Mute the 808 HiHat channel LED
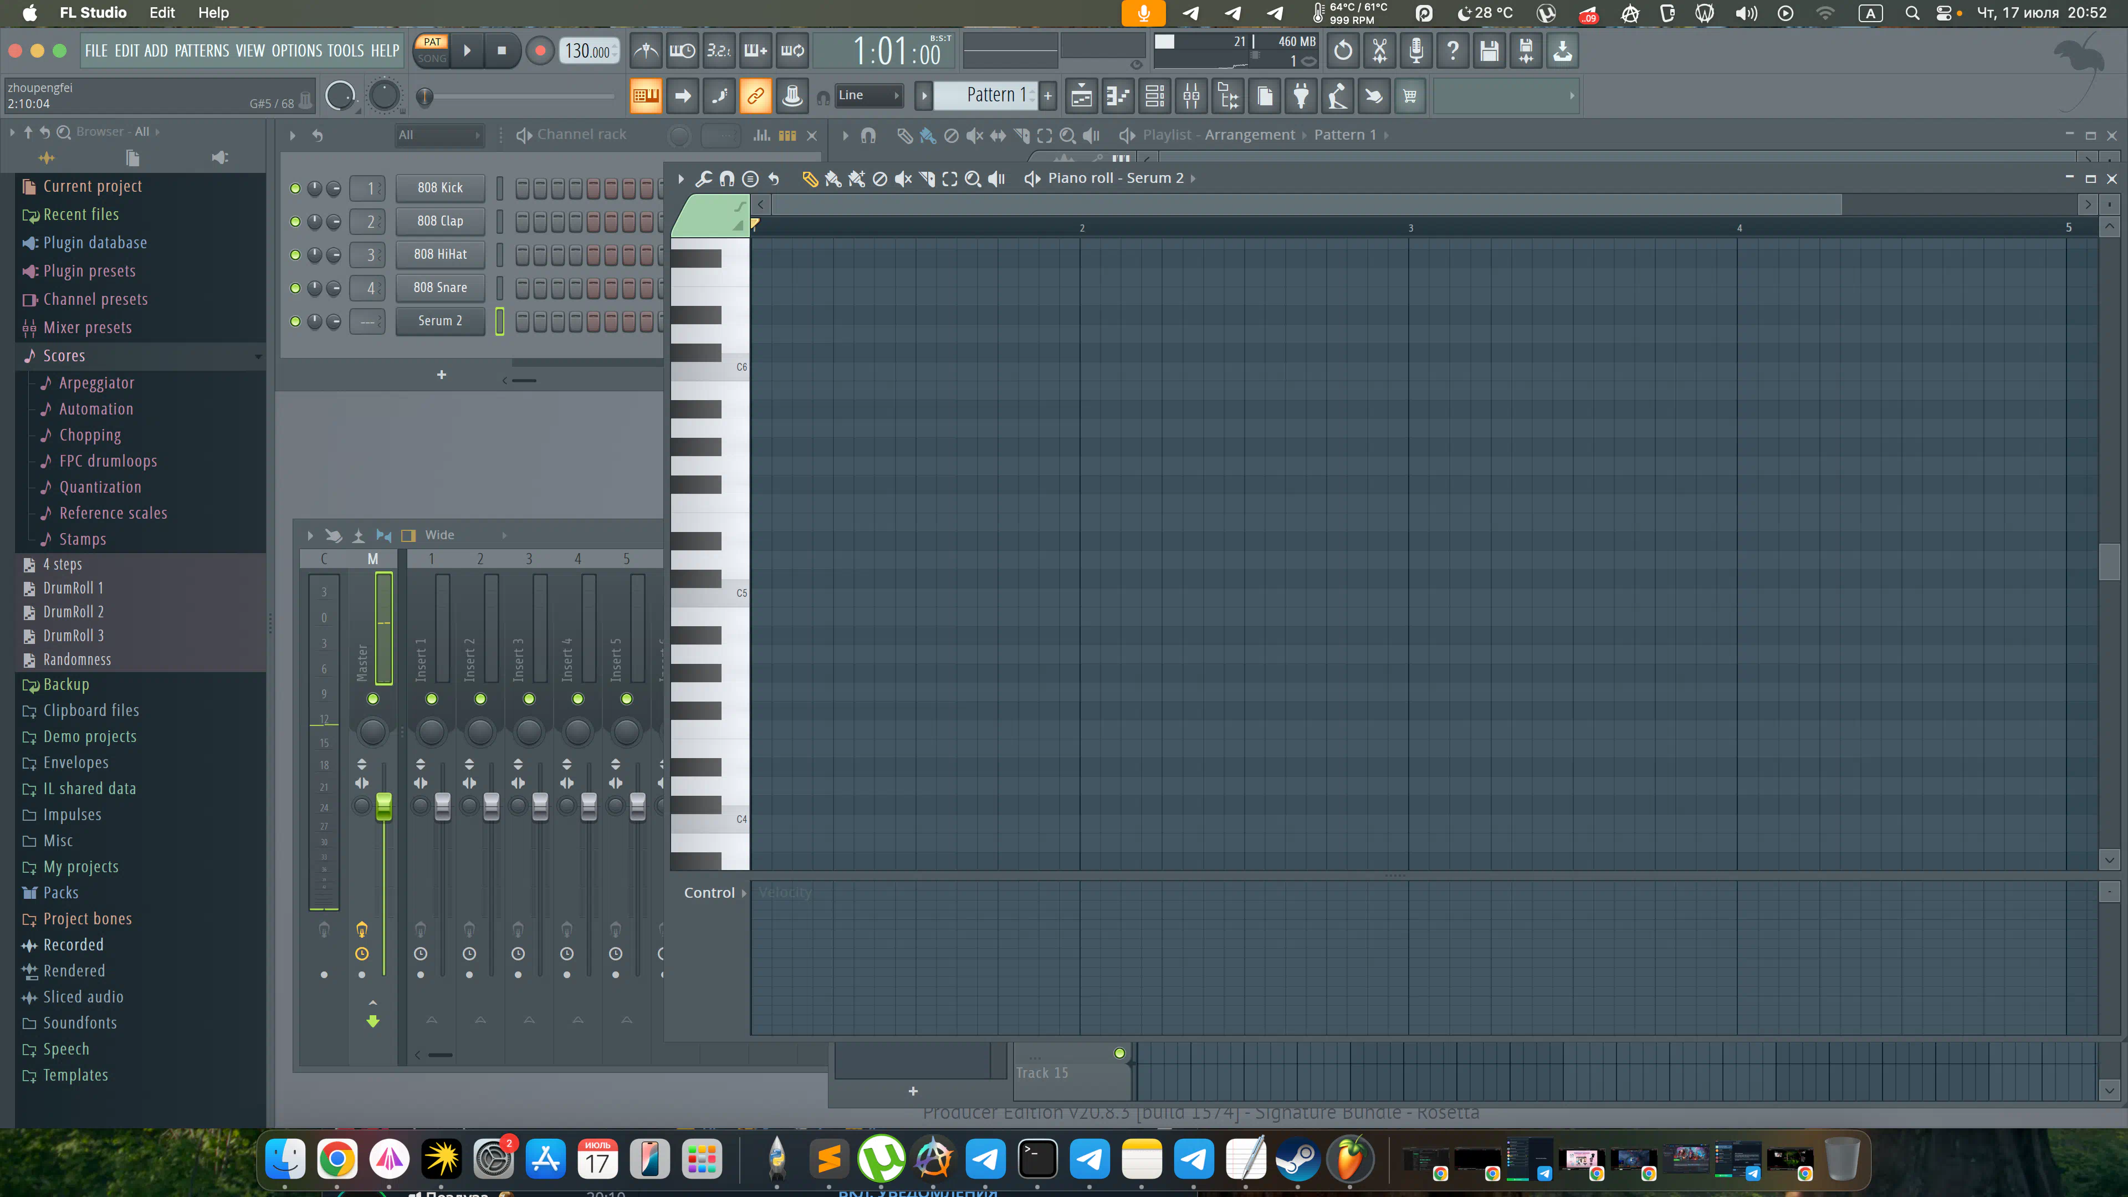 (x=295, y=254)
